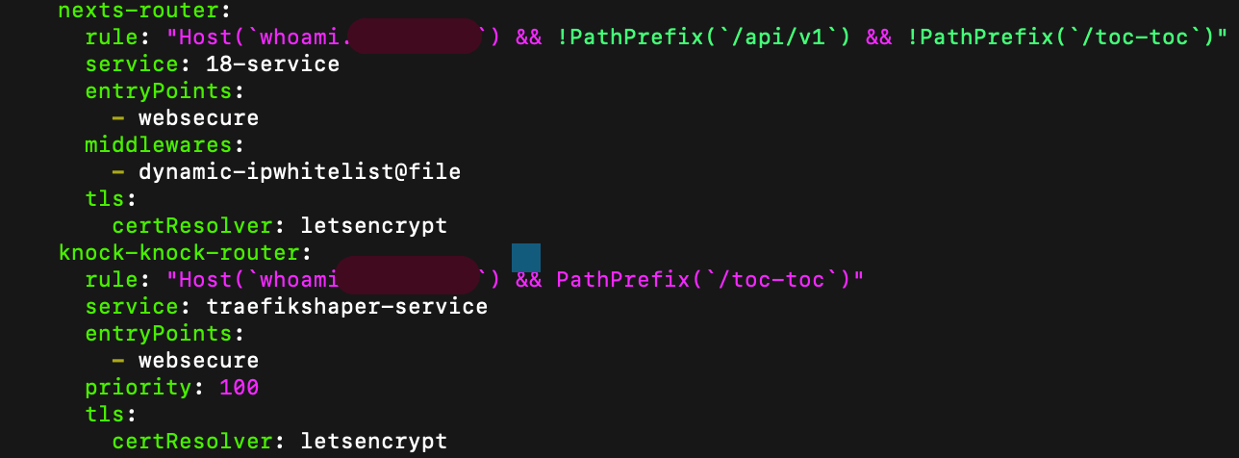
Task: Click the blue text cursor block
Action: pos(526,258)
